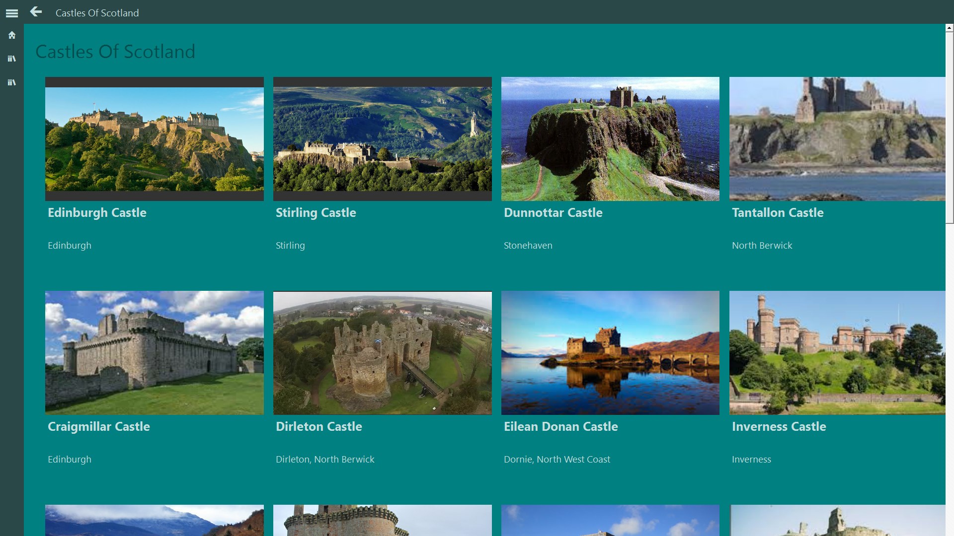Viewport: 954px width, 536px height.
Task: Open the Tantallon Castle link
Action: click(778, 212)
